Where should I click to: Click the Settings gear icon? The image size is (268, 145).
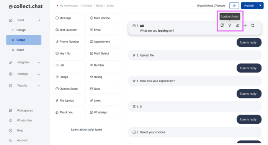click(11, 74)
